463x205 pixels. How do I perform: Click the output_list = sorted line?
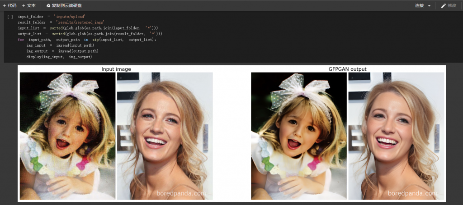[90, 34]
